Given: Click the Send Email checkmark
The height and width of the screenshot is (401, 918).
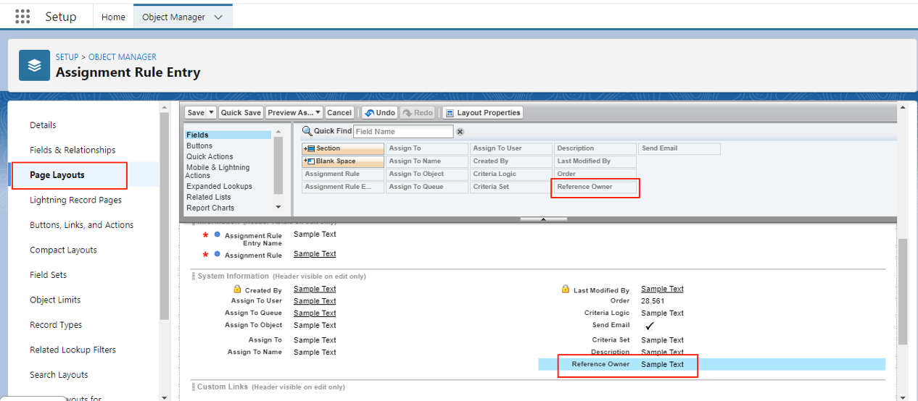Looking at the screenshot, I should (x=649, y=326).
